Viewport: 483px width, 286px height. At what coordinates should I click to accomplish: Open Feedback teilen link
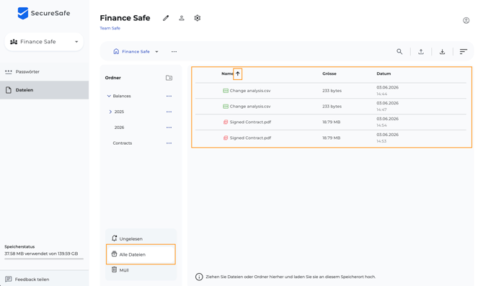click(x=32, y=280)
